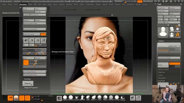This screenshot has width=184, height=103.
Task: Click Export Screen Grab
Action: tap(34, 23)
